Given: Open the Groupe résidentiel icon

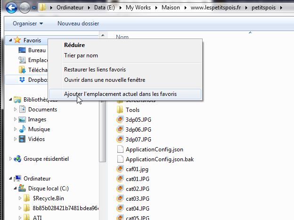Looking at the screenshot, I should click(17, 159).
